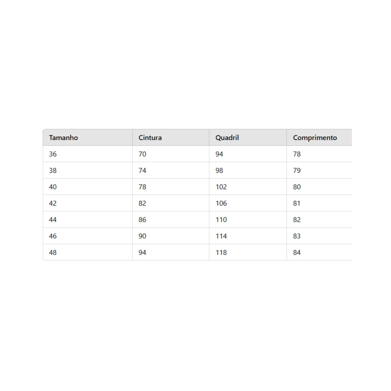This screenshot has width=391, height=391.
Task: Click Quadril value 106 for size 42
Action: (x=221, y=203)
